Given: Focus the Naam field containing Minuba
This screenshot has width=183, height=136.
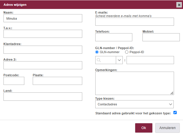Looking at the screenshot, I should pos(43,18).
